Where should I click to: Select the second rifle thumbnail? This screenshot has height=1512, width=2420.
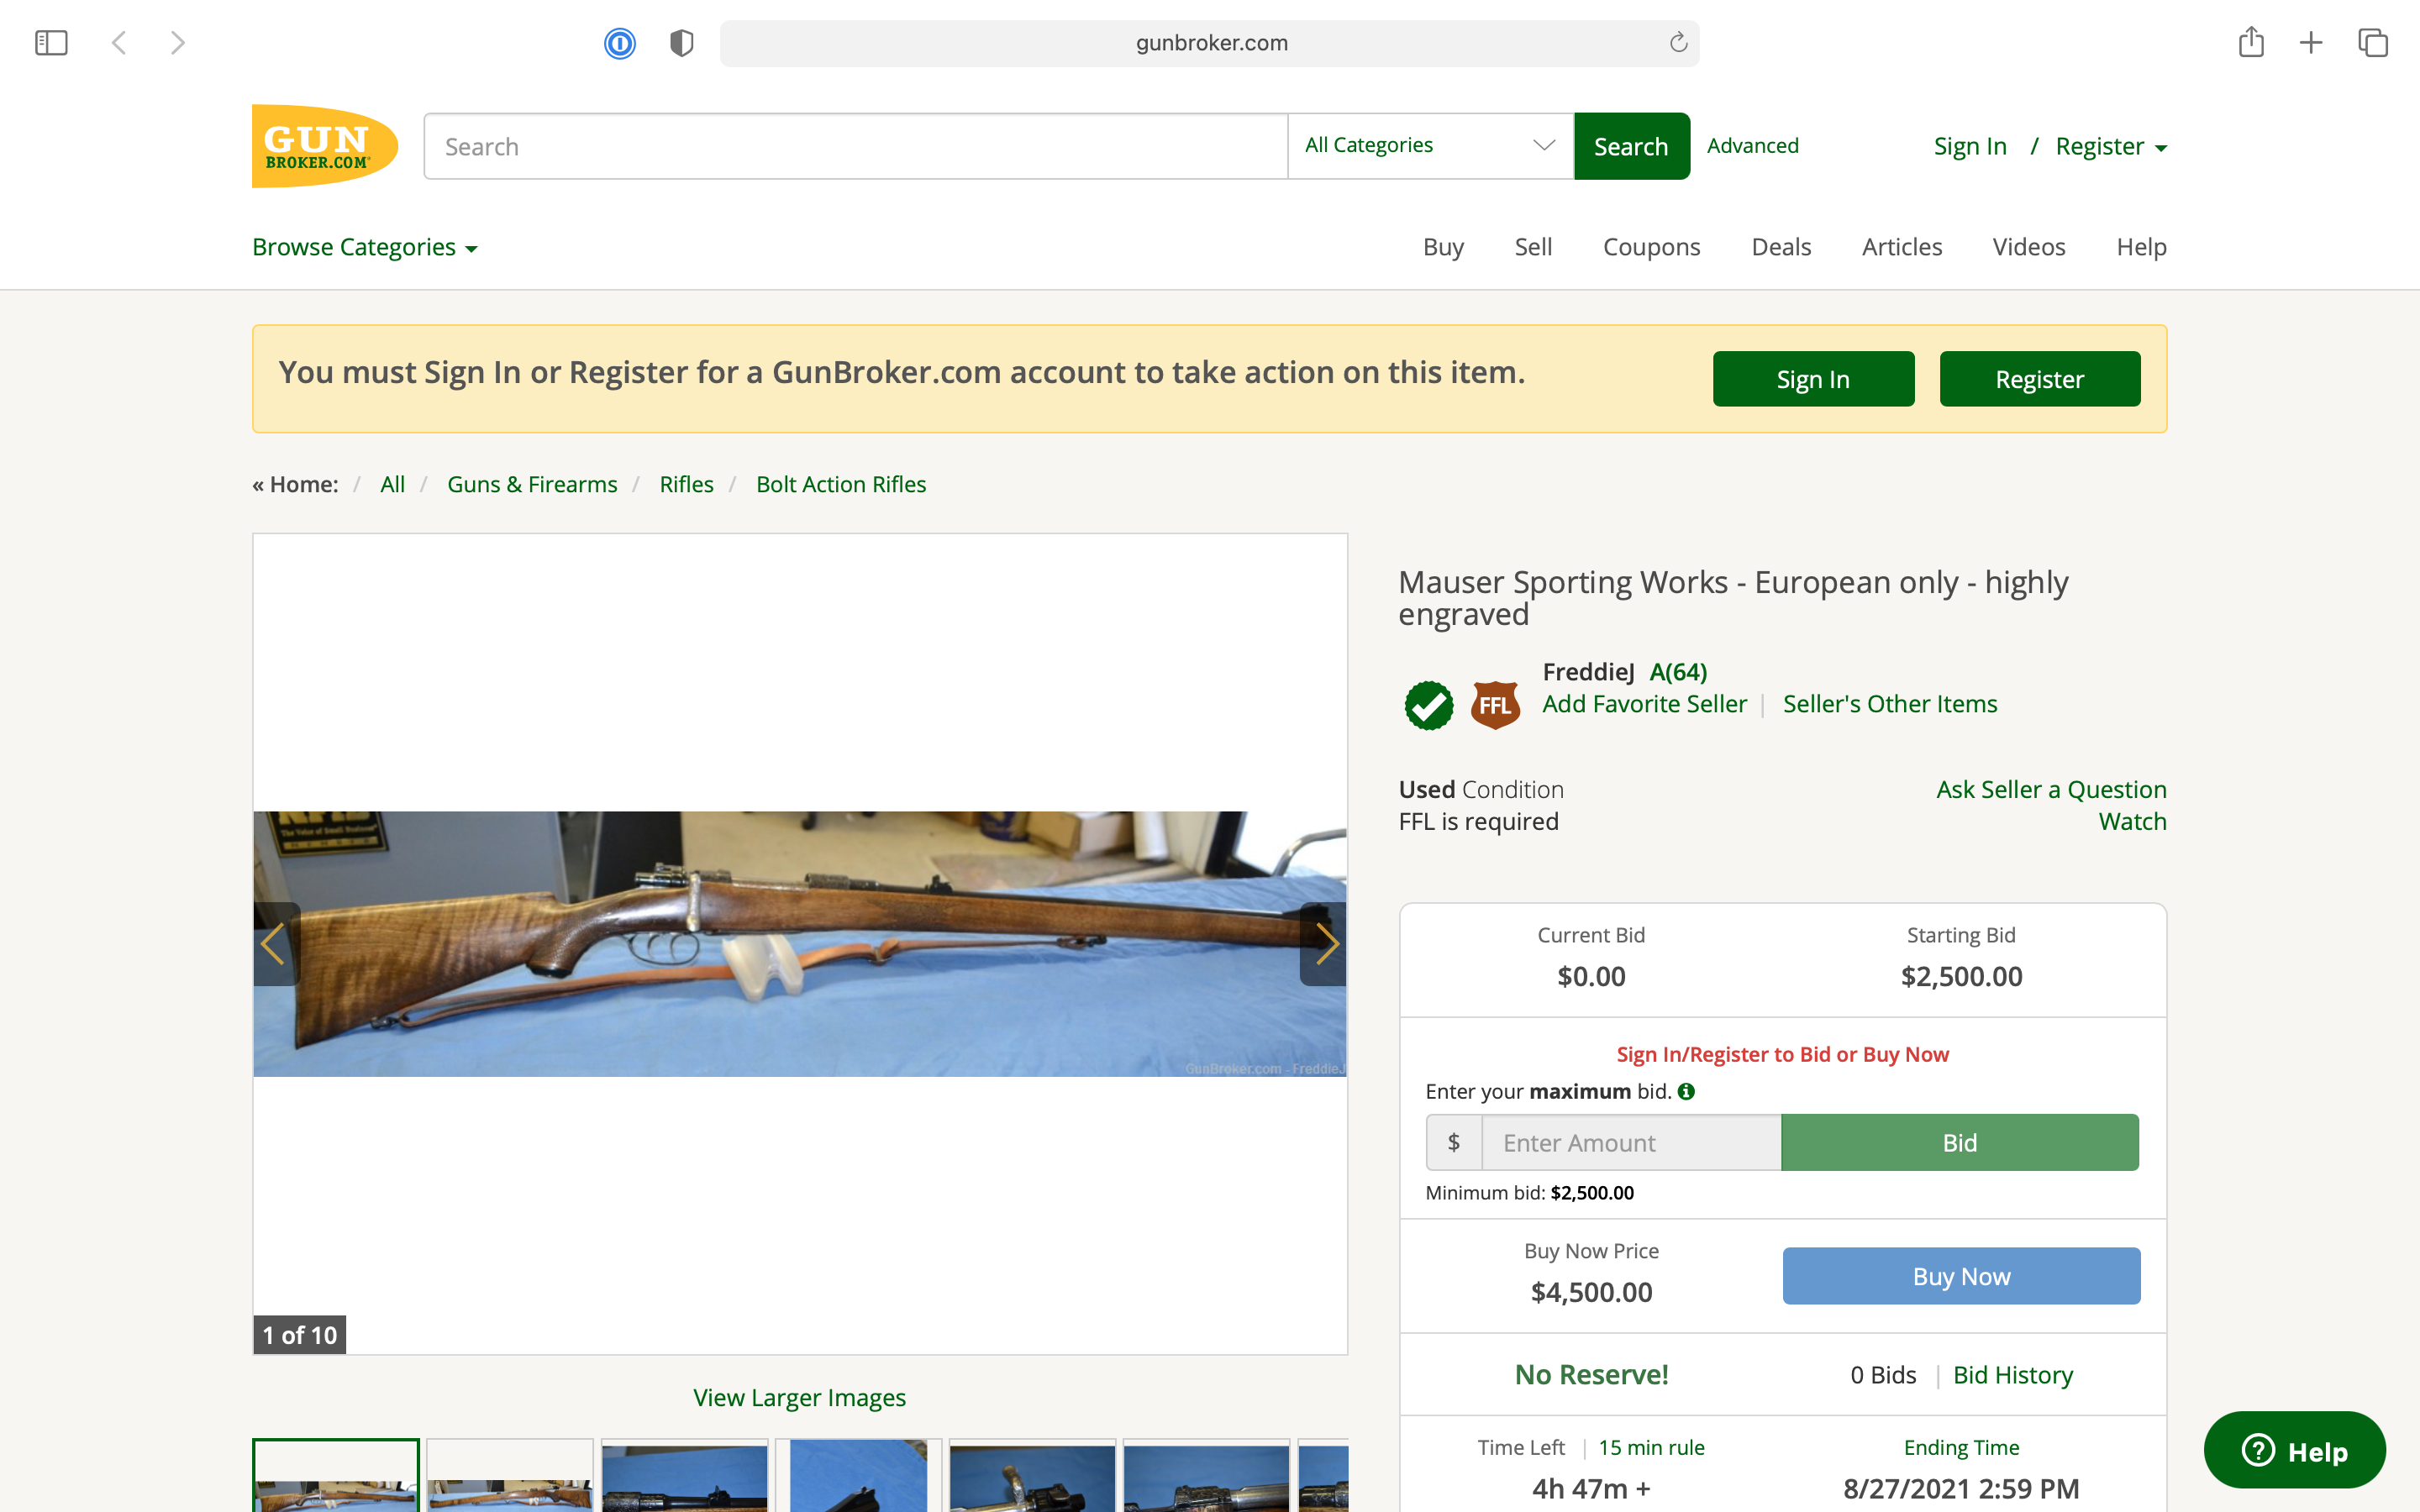pyautogui.click(x=510, y=1475)
